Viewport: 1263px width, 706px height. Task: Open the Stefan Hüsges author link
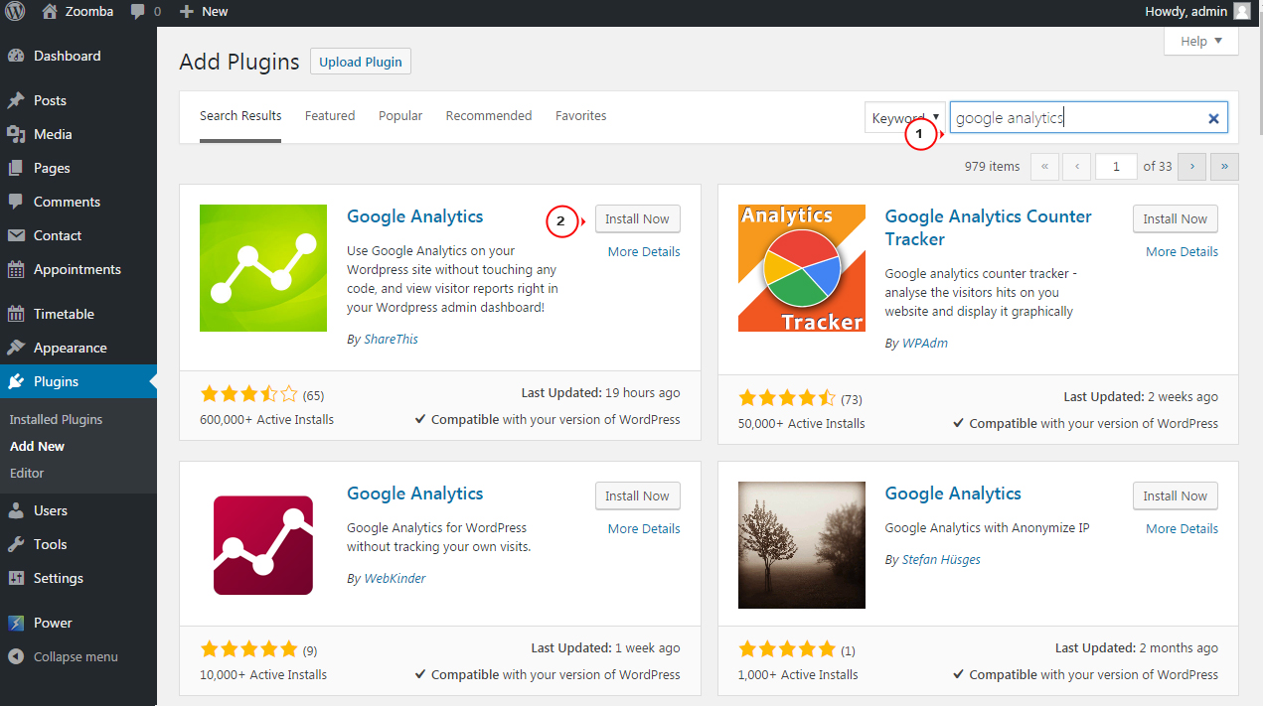click(x=941, y=559)
